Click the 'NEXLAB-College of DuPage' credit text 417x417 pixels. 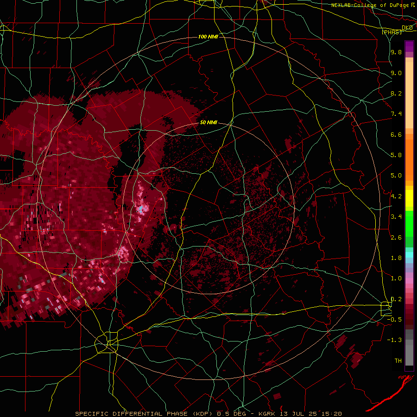(370, 5)
